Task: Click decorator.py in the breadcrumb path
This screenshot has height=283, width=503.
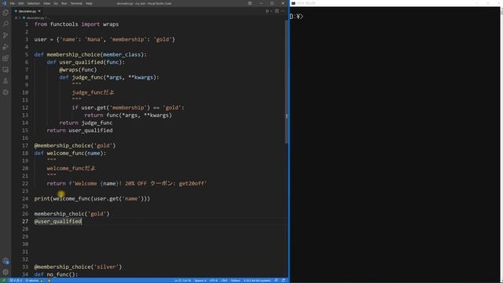Action: pyautogui.click(x=35, y=18)
